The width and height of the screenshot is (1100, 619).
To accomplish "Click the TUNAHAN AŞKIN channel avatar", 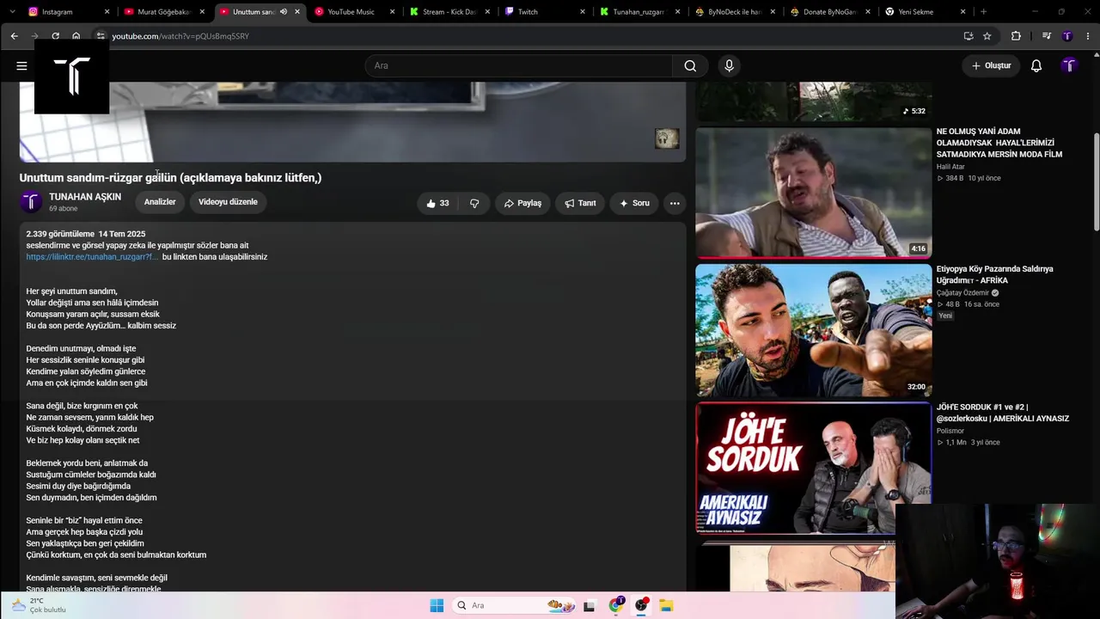I will tap(31, 202).
